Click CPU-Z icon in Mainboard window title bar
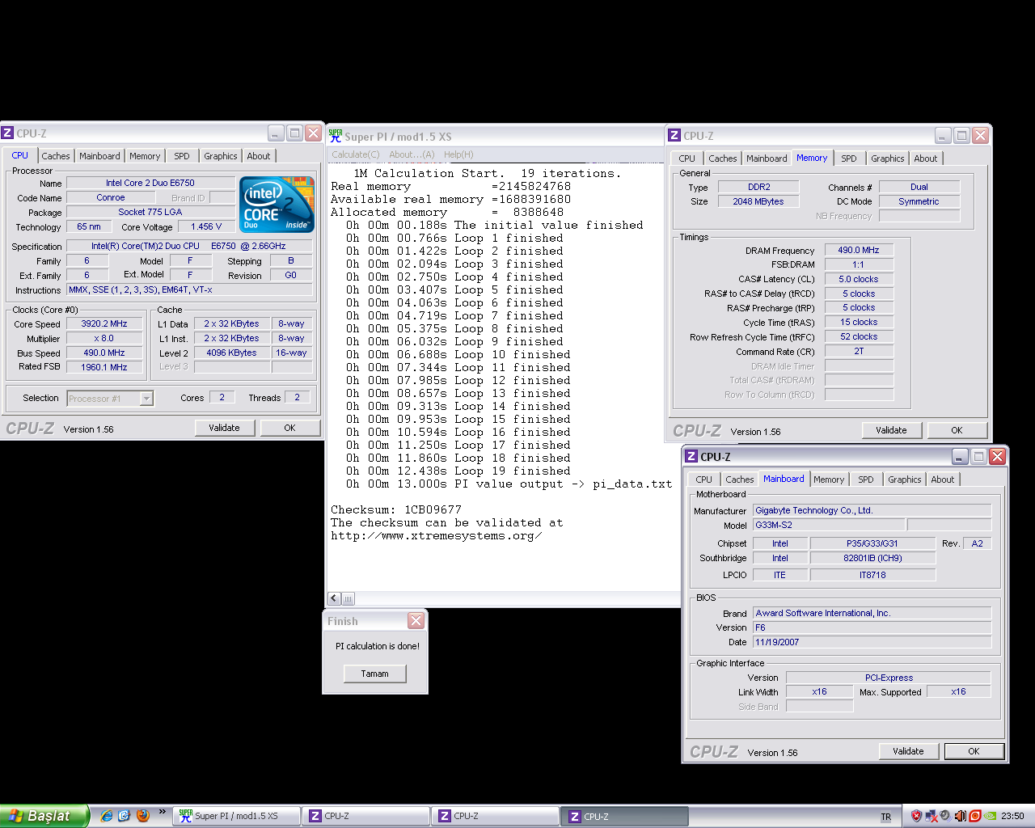Viewport: 1035px width, 828px height. pyautogui.click(x=691, y=457)
